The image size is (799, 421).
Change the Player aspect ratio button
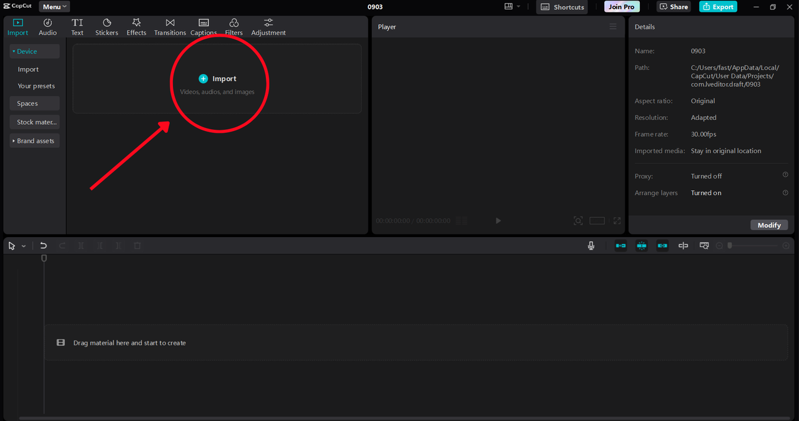tap(597, 221)
